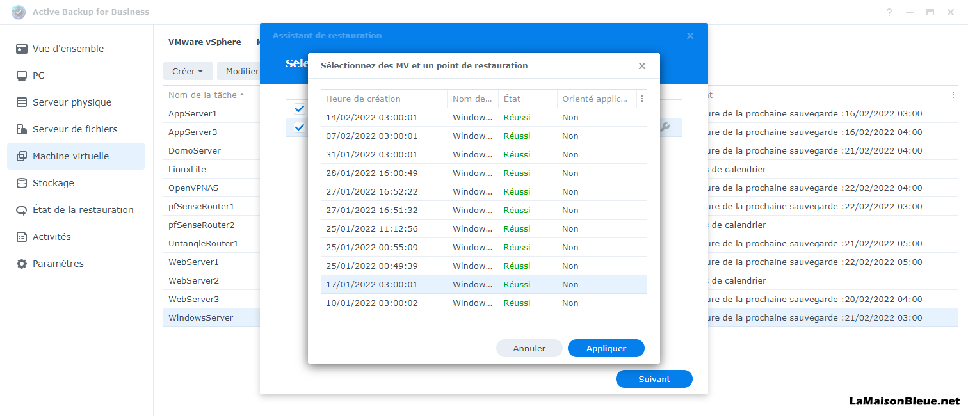Select restore point 27/01/2022 16:51:32
This screenshot has width=968, height=416.
pos(484,210)
